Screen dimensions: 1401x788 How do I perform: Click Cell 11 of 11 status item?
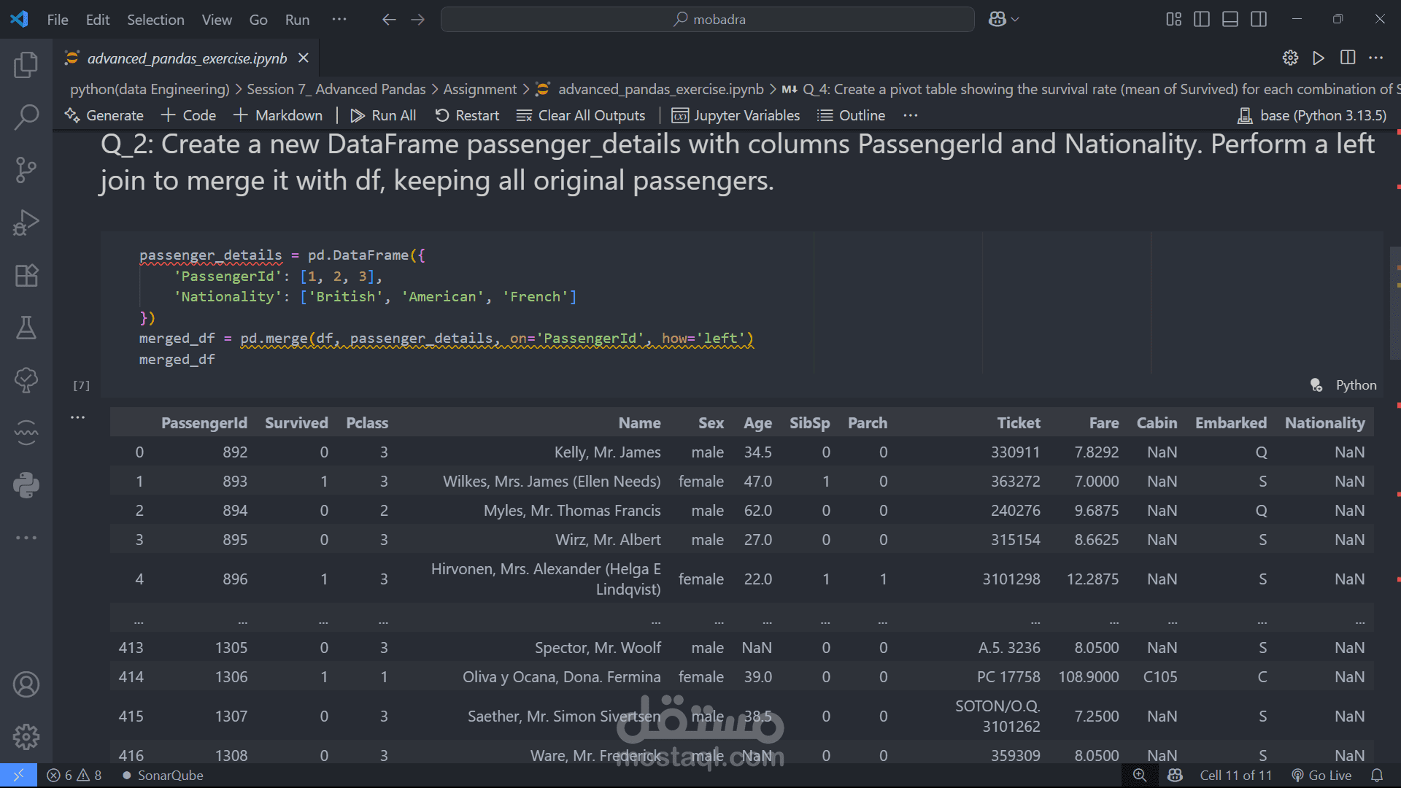click(1236, 775)
